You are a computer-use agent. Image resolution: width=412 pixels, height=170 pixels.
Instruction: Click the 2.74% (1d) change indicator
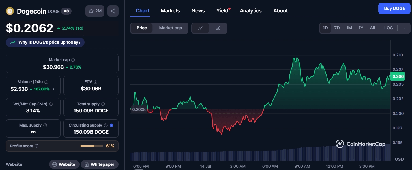click(x=70, y=28)
